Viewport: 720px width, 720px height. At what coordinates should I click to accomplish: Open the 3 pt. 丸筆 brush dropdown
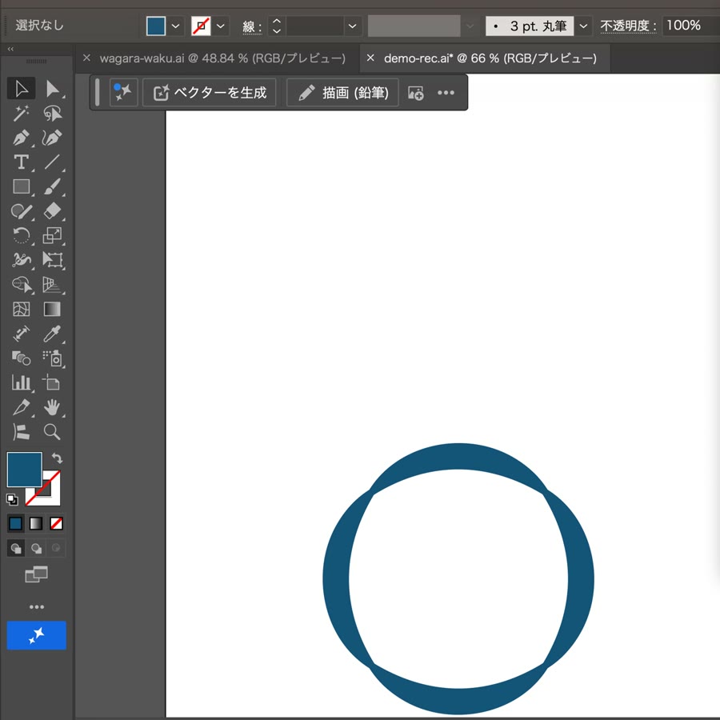(583, 26)
